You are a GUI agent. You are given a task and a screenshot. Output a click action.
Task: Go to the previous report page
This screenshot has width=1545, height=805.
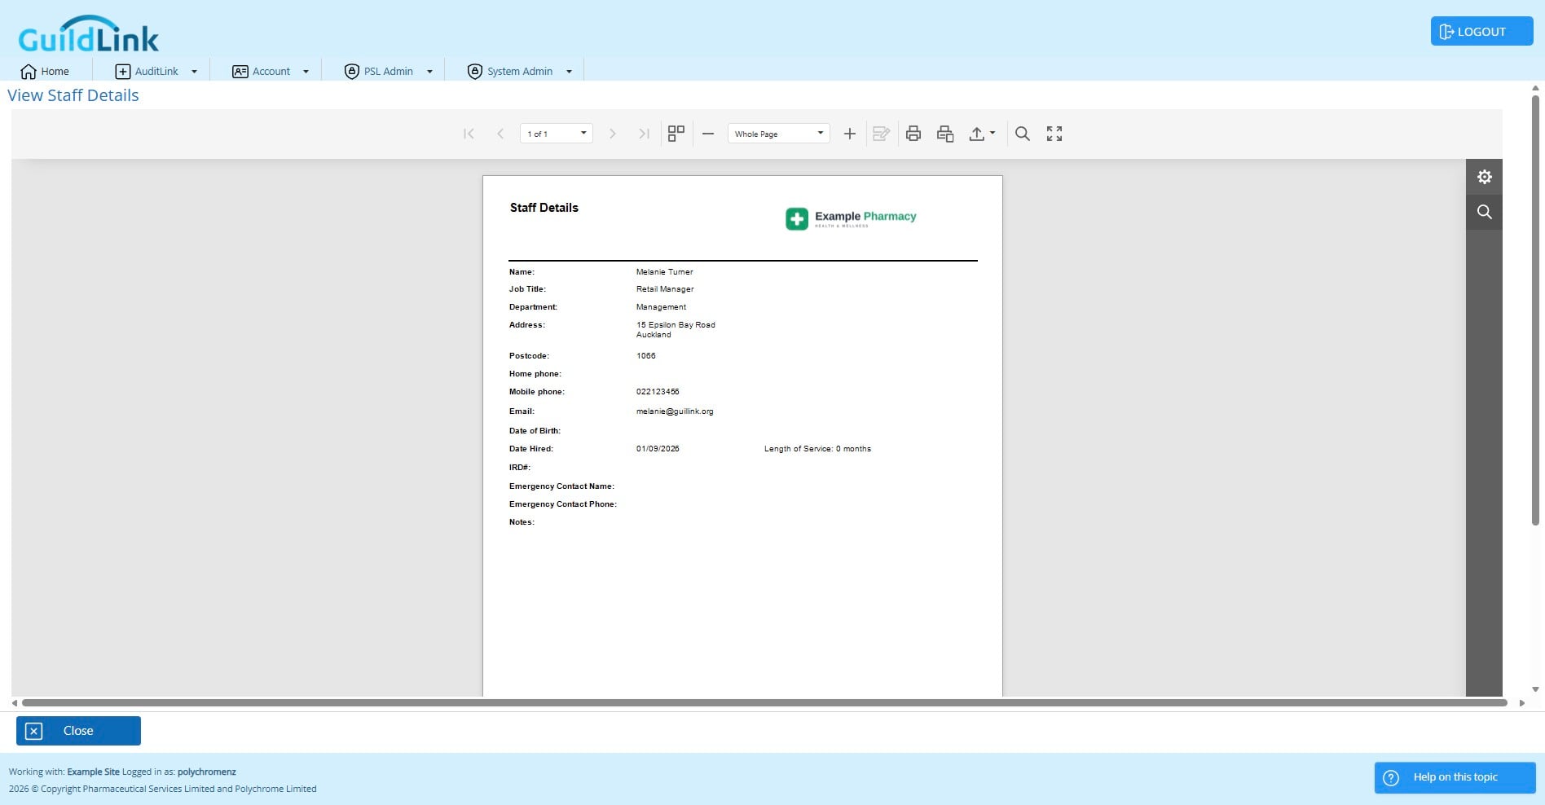click(x=500, y=134)
